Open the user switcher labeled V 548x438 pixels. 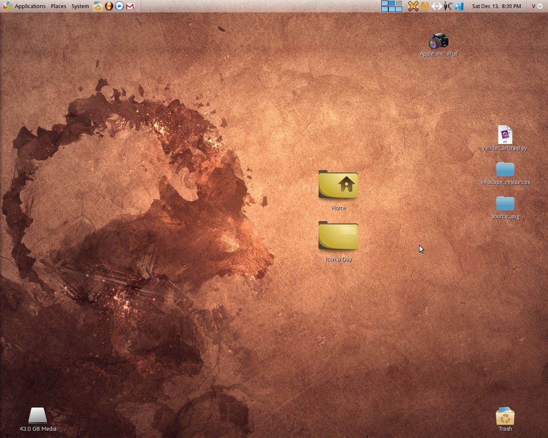pos(534,6)
